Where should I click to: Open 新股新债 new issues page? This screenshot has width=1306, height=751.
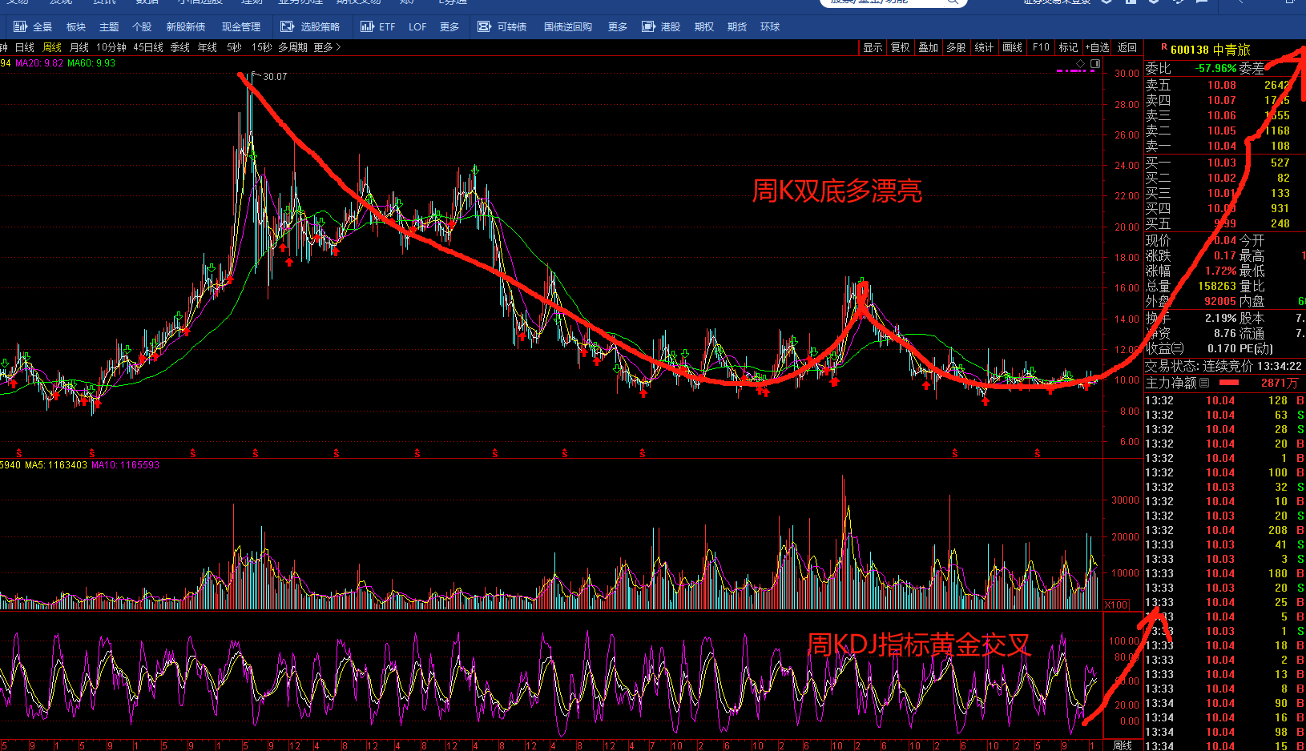[186, 26]
